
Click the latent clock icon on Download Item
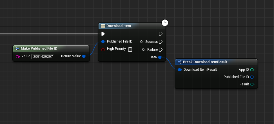(165, 23)
